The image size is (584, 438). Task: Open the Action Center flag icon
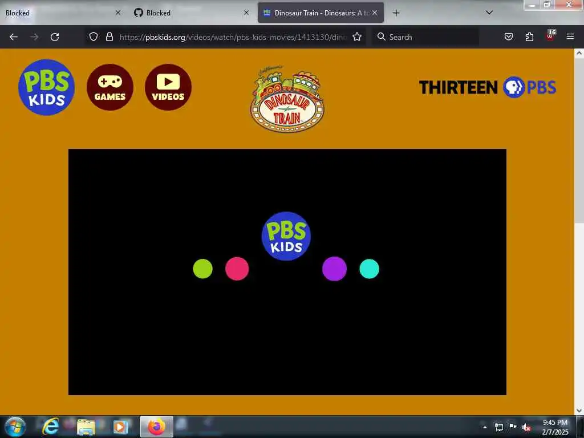(513, 427)
